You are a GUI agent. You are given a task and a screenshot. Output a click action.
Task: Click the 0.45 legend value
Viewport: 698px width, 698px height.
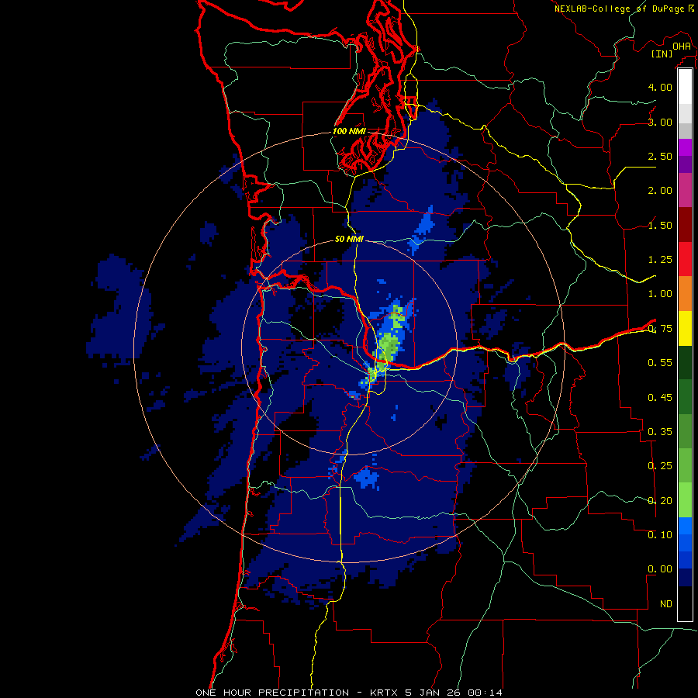click(660, 397)
